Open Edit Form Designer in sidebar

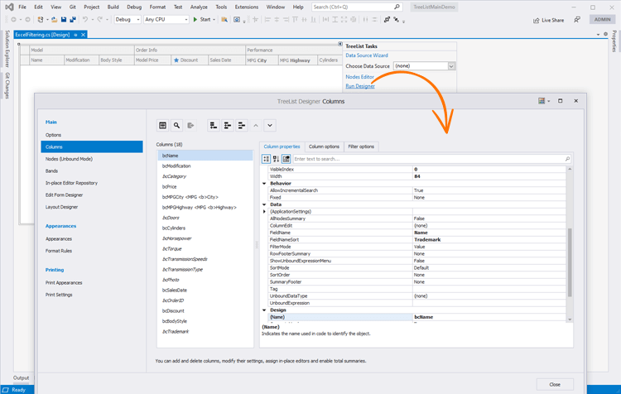pyautogui.click(x=92, y=195)
